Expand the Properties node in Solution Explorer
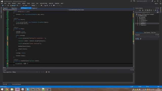 (x=138, y=17)
